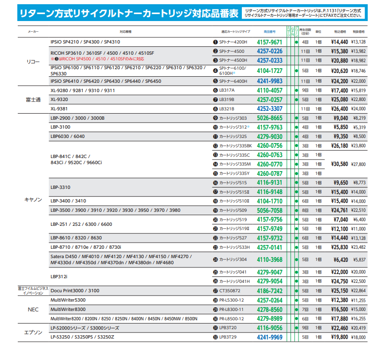
Task: Click product number 5056-7058
Action: [269, 210]
